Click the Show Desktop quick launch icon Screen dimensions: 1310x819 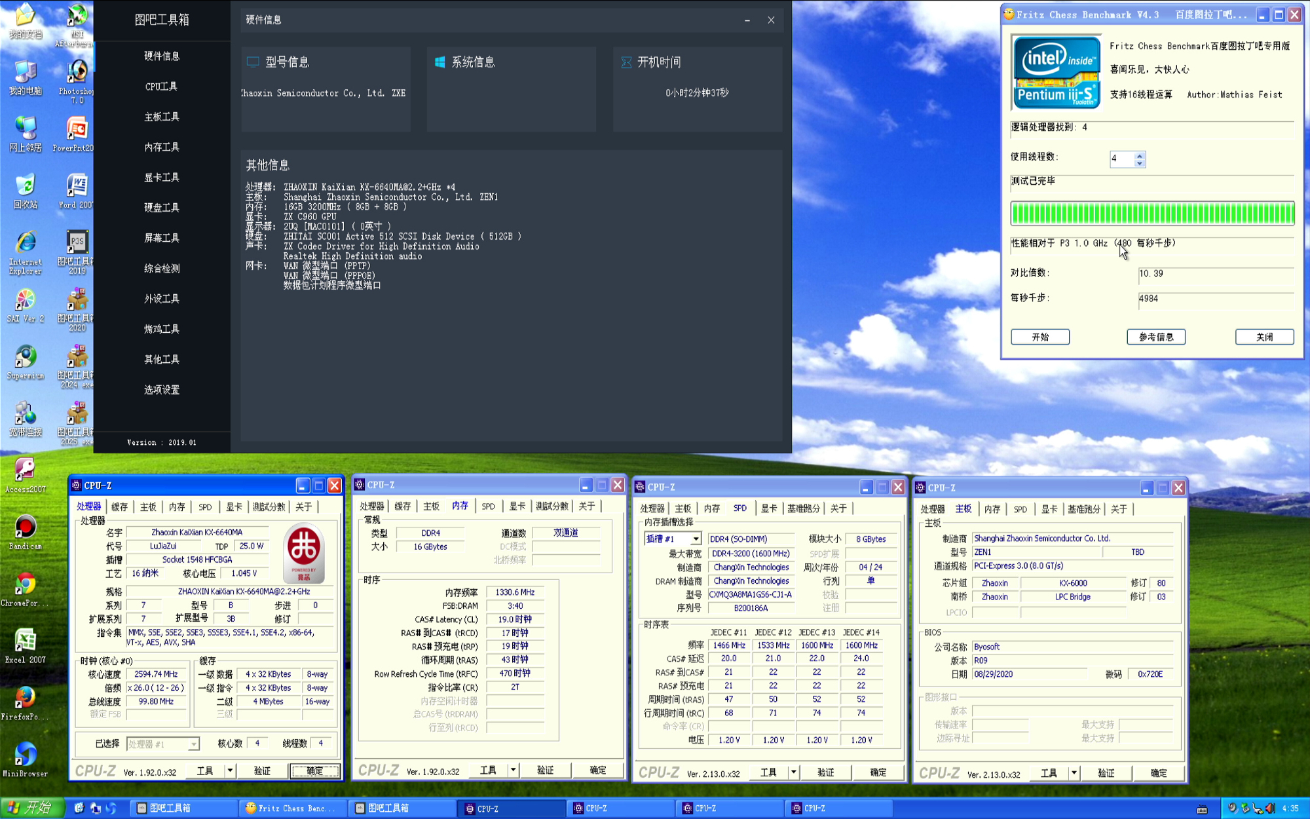(79, 808)
